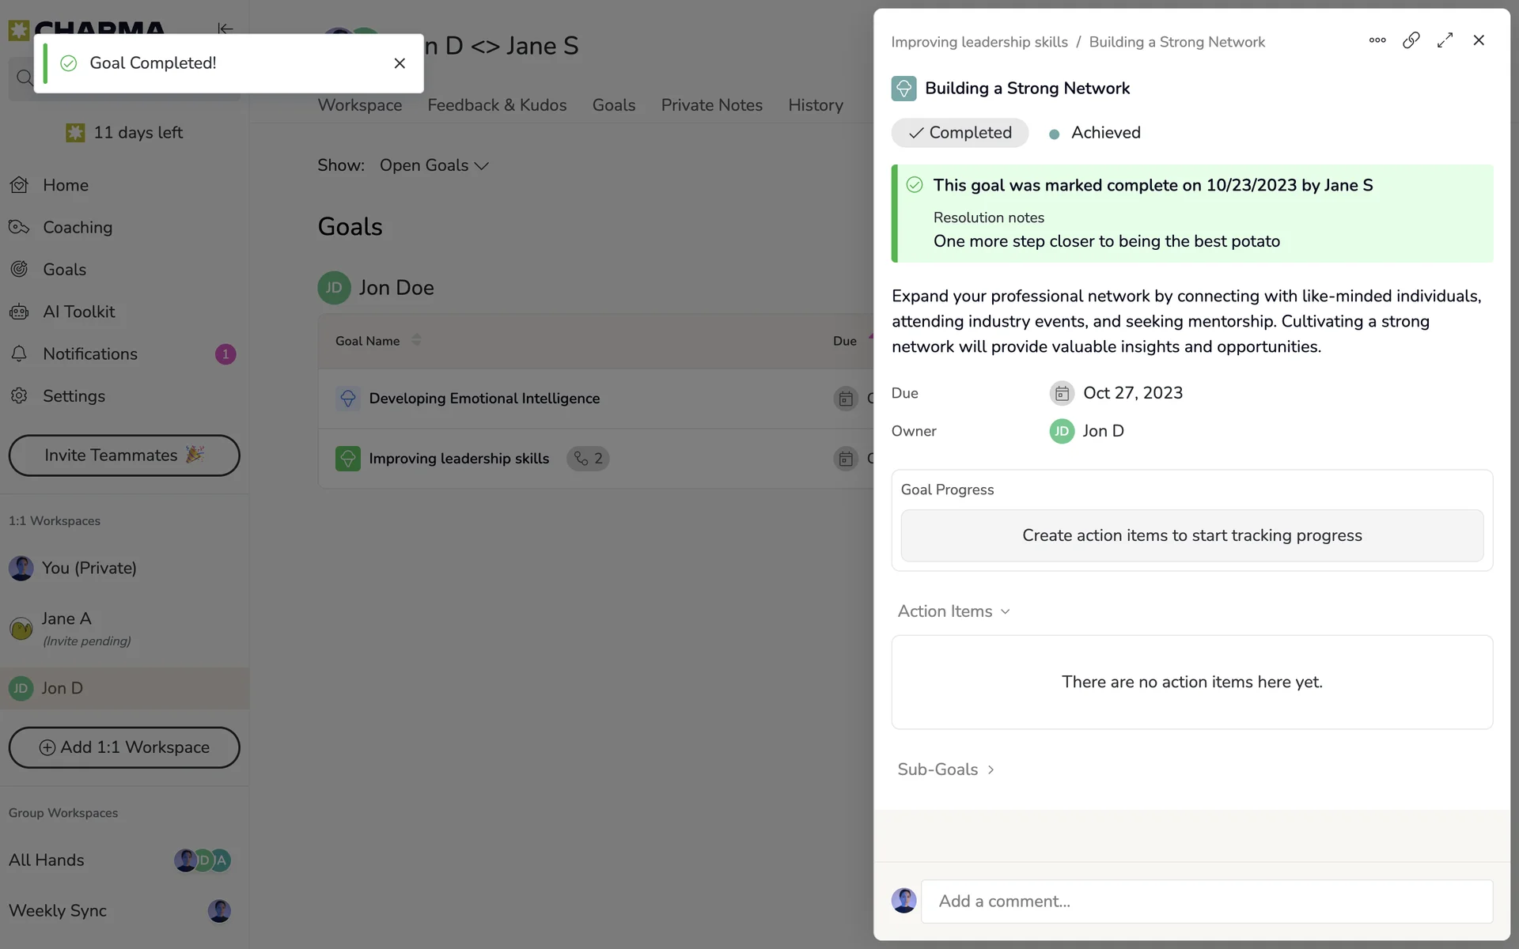Copy goal link via chain icon
The width and height of the screenshot is (1519, 949).
click(1411, 40)
